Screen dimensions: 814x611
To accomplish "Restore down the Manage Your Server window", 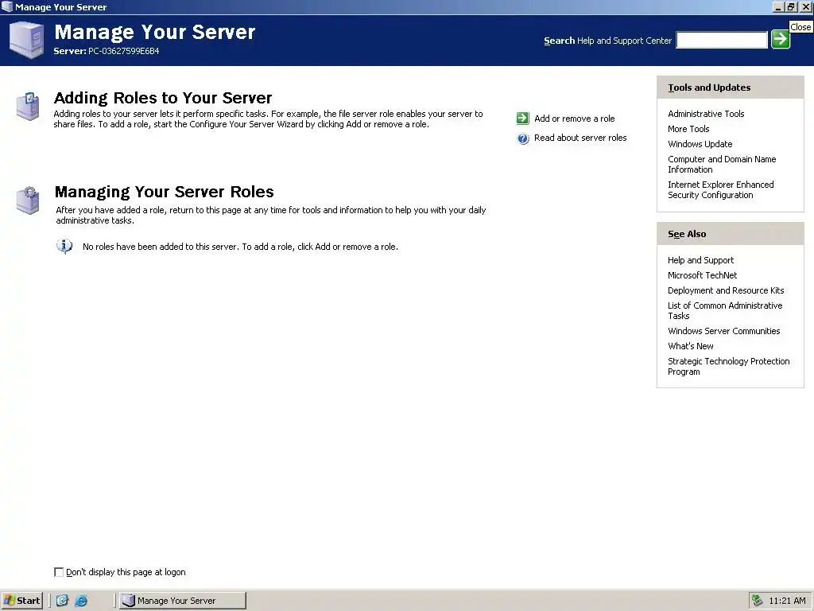I will pos(791,6).
